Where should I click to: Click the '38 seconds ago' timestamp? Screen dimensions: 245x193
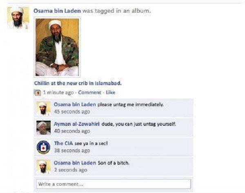pos(72,151)
